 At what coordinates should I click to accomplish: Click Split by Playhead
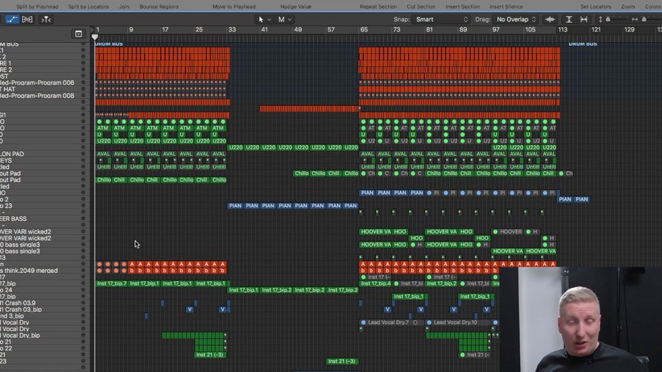coord(37,7)
